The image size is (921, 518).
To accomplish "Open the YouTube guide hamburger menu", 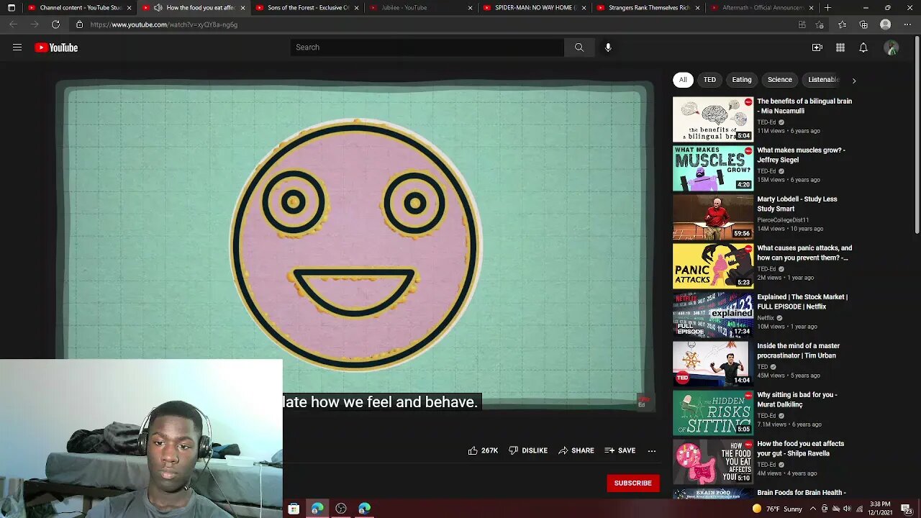I will 17,47.
